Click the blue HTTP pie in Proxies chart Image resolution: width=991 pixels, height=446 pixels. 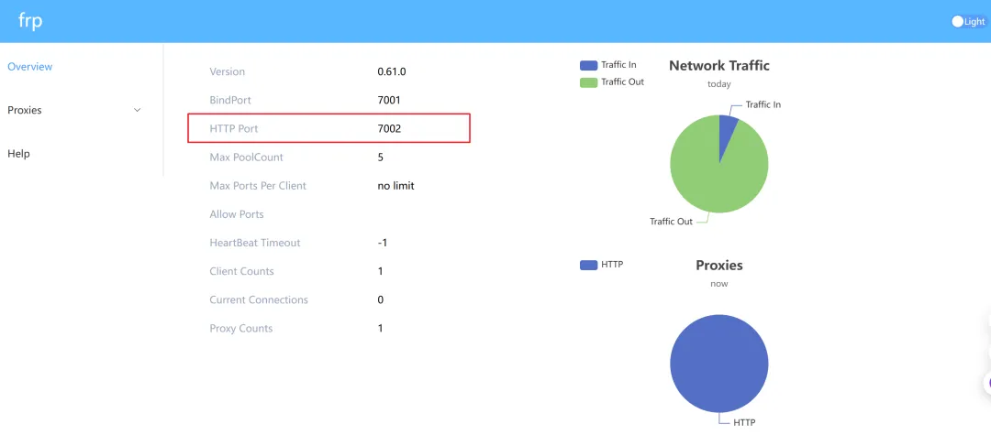pos(718,364)
